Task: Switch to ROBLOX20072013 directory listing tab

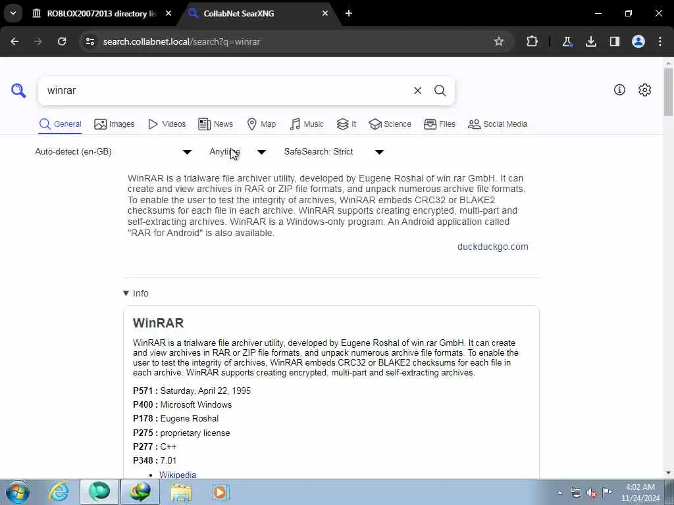Action: coord(102,13)
